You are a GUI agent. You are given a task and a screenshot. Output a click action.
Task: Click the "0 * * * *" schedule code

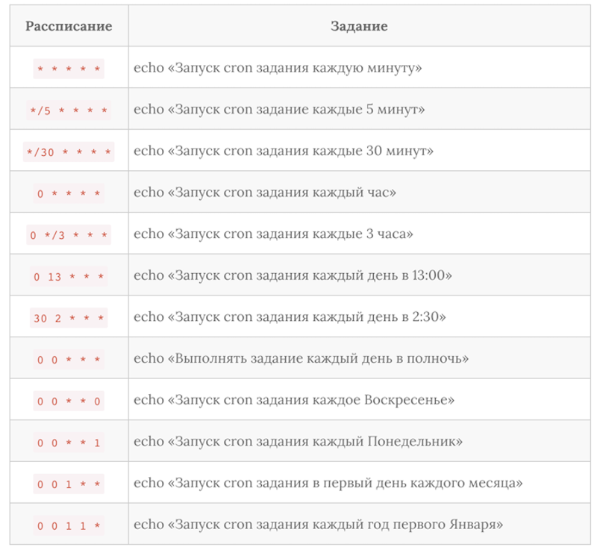point(69,193)
